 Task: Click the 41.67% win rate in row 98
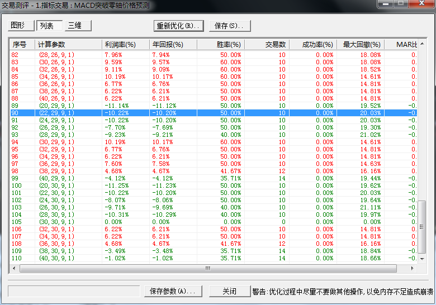(x=230, y=171)
